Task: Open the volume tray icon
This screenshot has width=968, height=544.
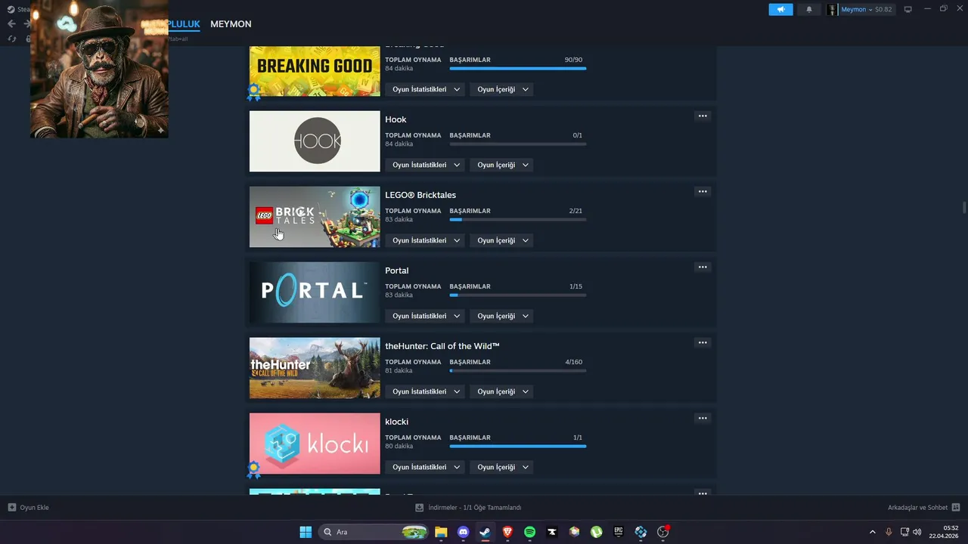Action: [917, 532]
